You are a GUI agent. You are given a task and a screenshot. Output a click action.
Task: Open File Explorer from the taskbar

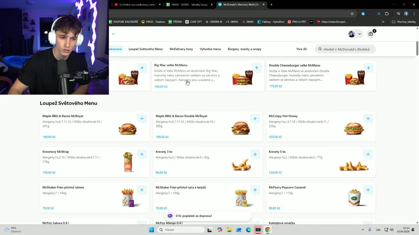(229, 230)
